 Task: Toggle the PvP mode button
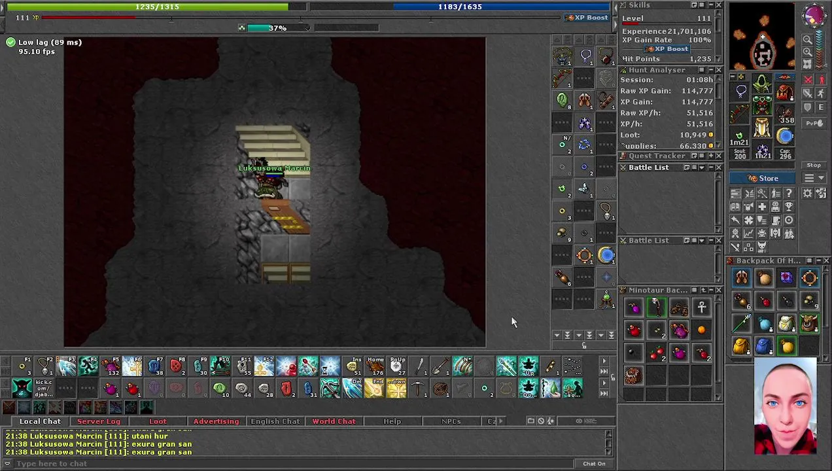point(814,123)
